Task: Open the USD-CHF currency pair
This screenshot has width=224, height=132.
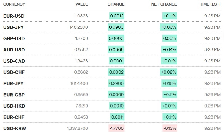Action: (14, 72)
